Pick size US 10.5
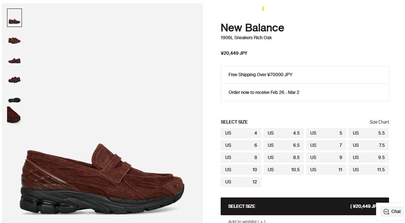 tap(284, 170)
